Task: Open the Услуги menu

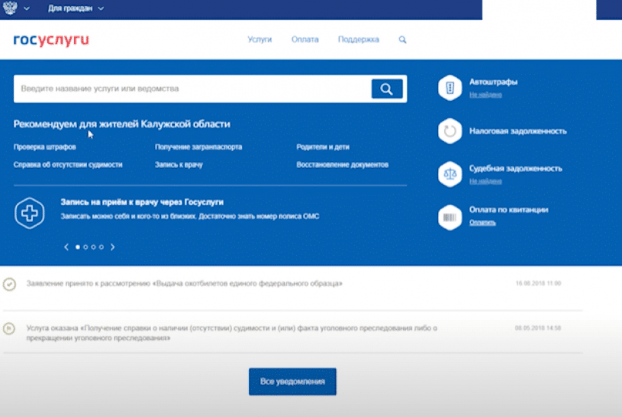Action: coord(259,39)
